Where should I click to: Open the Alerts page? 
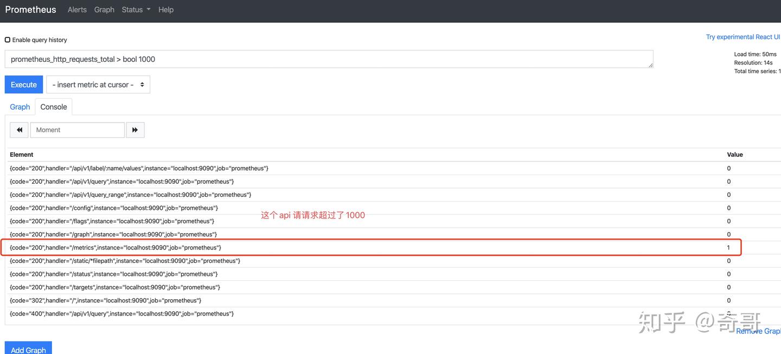click(x=76, y=9)
